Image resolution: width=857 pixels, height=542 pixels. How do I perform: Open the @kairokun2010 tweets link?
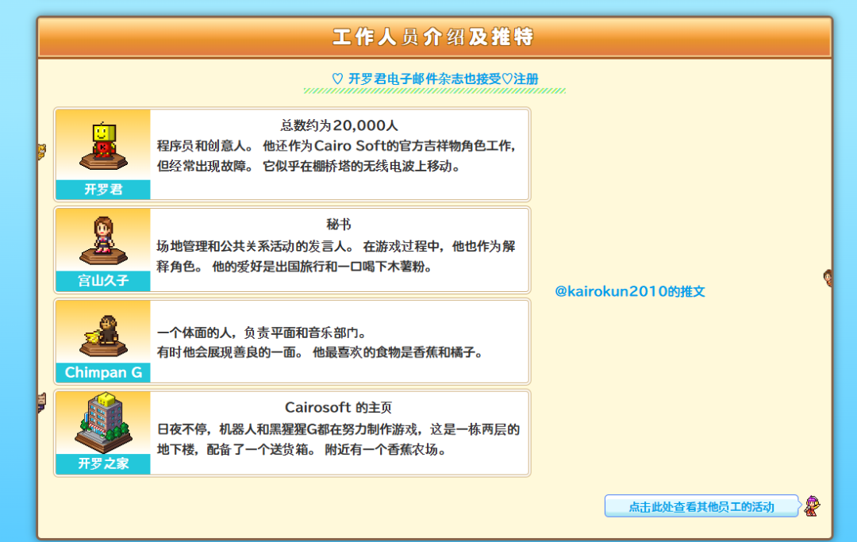click(x=630, y=291)
